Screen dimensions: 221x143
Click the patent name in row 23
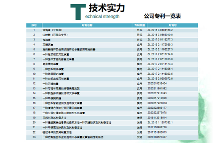pos(73,137)
